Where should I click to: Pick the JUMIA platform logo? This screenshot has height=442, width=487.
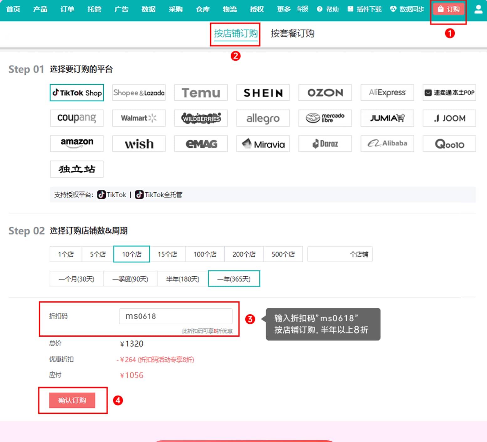(387, 118)
